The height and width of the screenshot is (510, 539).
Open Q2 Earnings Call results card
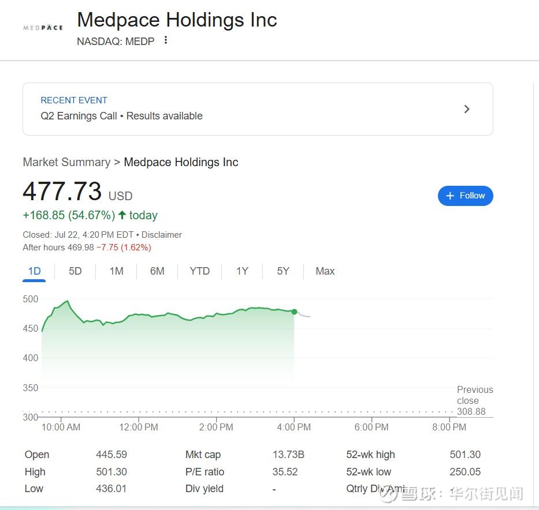click(258, 109)
